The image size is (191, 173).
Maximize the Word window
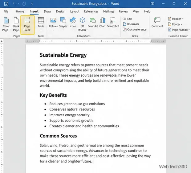pos(174,4)
